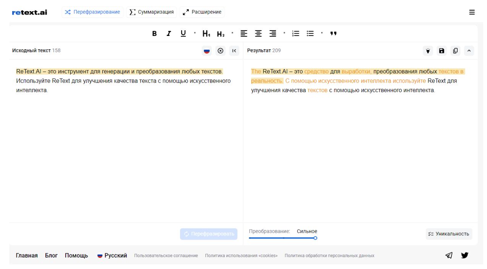Viewport: 487px width, 269px height.
Task: Change source language via Russian flag icon
Action: click(207, 51)
